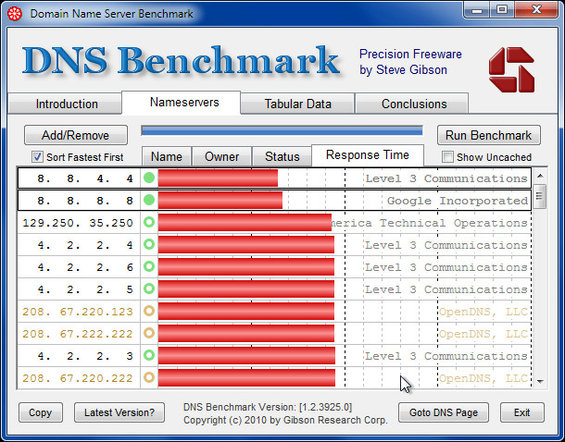
Task: Open the Introduction tab
Action: [x=65, y=104]
